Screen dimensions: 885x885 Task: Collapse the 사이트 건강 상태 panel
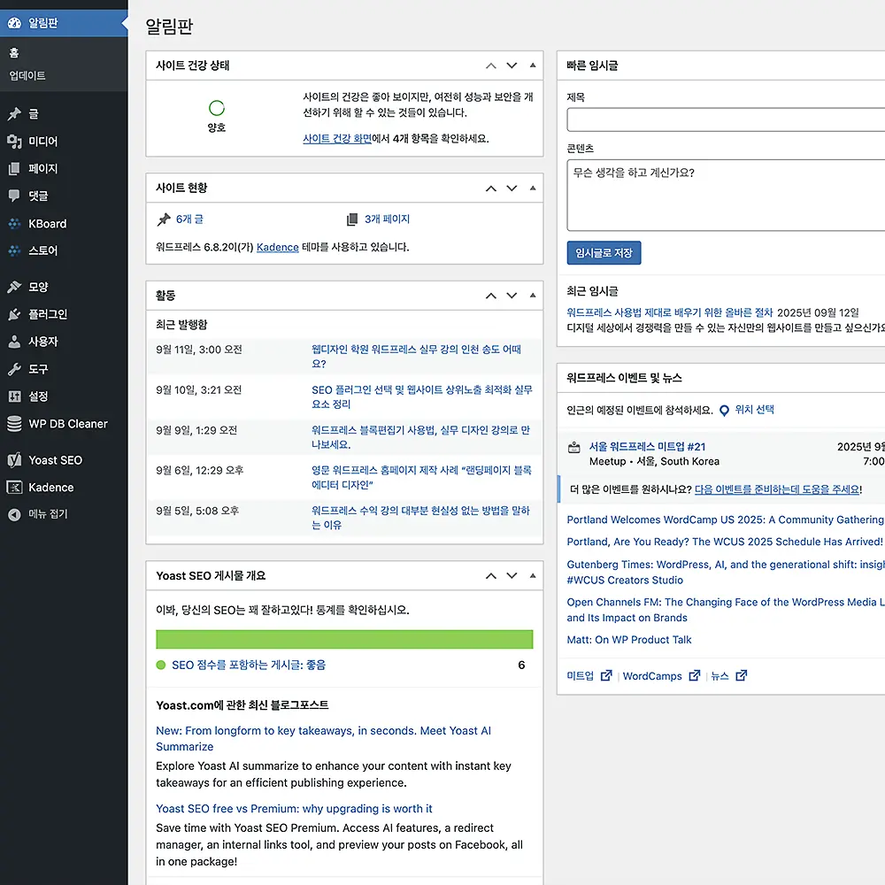[532, 65]
